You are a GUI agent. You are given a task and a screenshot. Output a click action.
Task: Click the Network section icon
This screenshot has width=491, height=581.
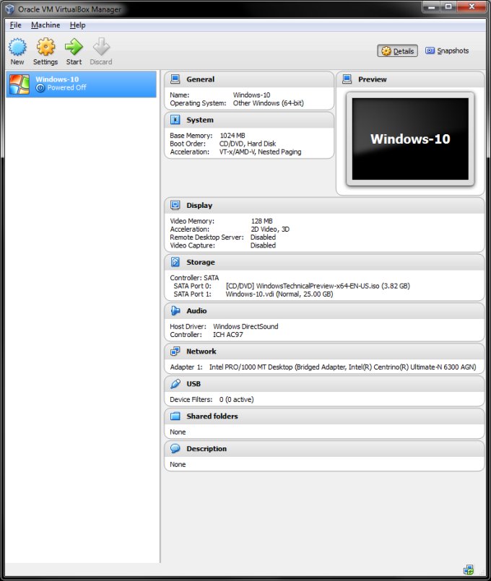point(175,351)
